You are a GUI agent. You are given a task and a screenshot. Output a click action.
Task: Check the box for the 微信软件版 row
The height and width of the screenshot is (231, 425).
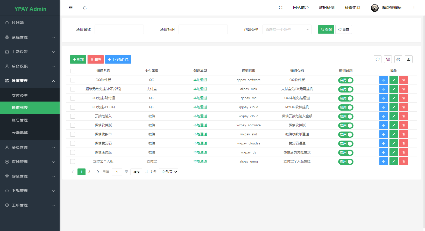[73, 125]
